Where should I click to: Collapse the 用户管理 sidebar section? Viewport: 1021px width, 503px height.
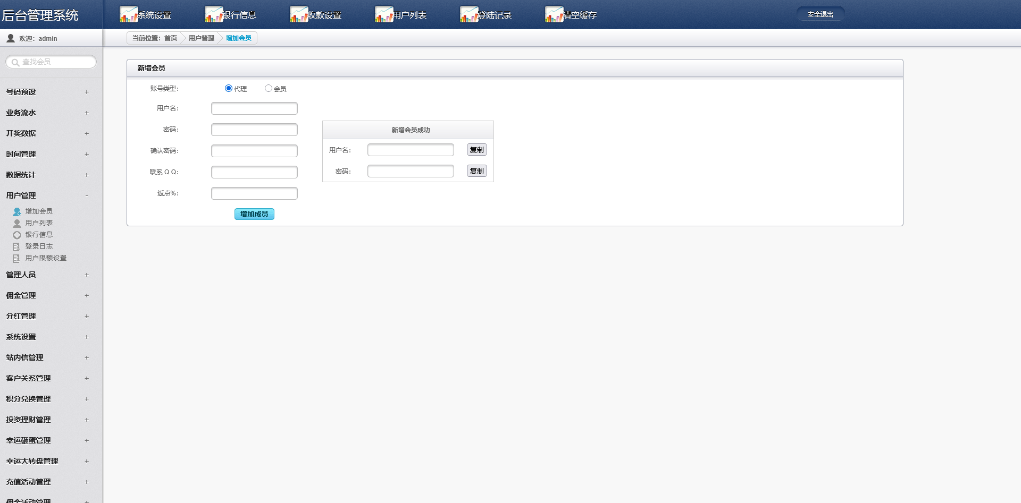pos(87,195)
